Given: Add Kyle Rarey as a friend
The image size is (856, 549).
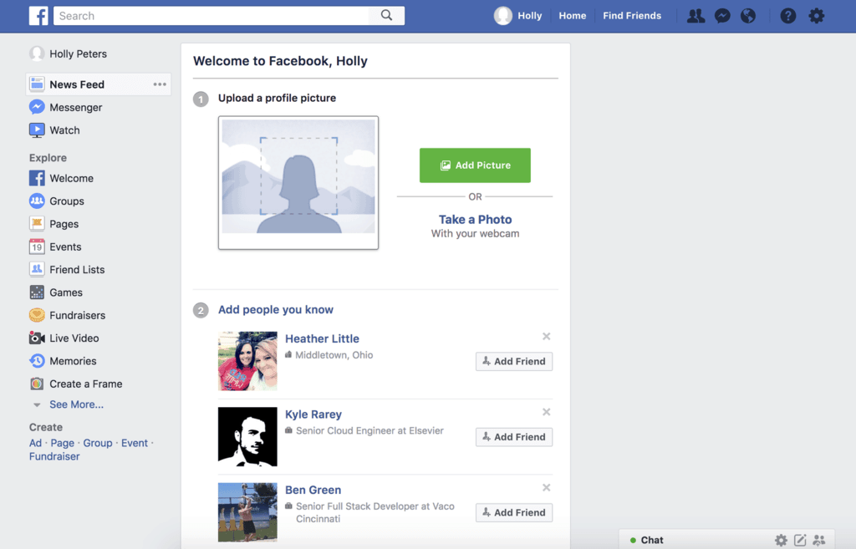Looking at the screenshot, I should 514,437.
